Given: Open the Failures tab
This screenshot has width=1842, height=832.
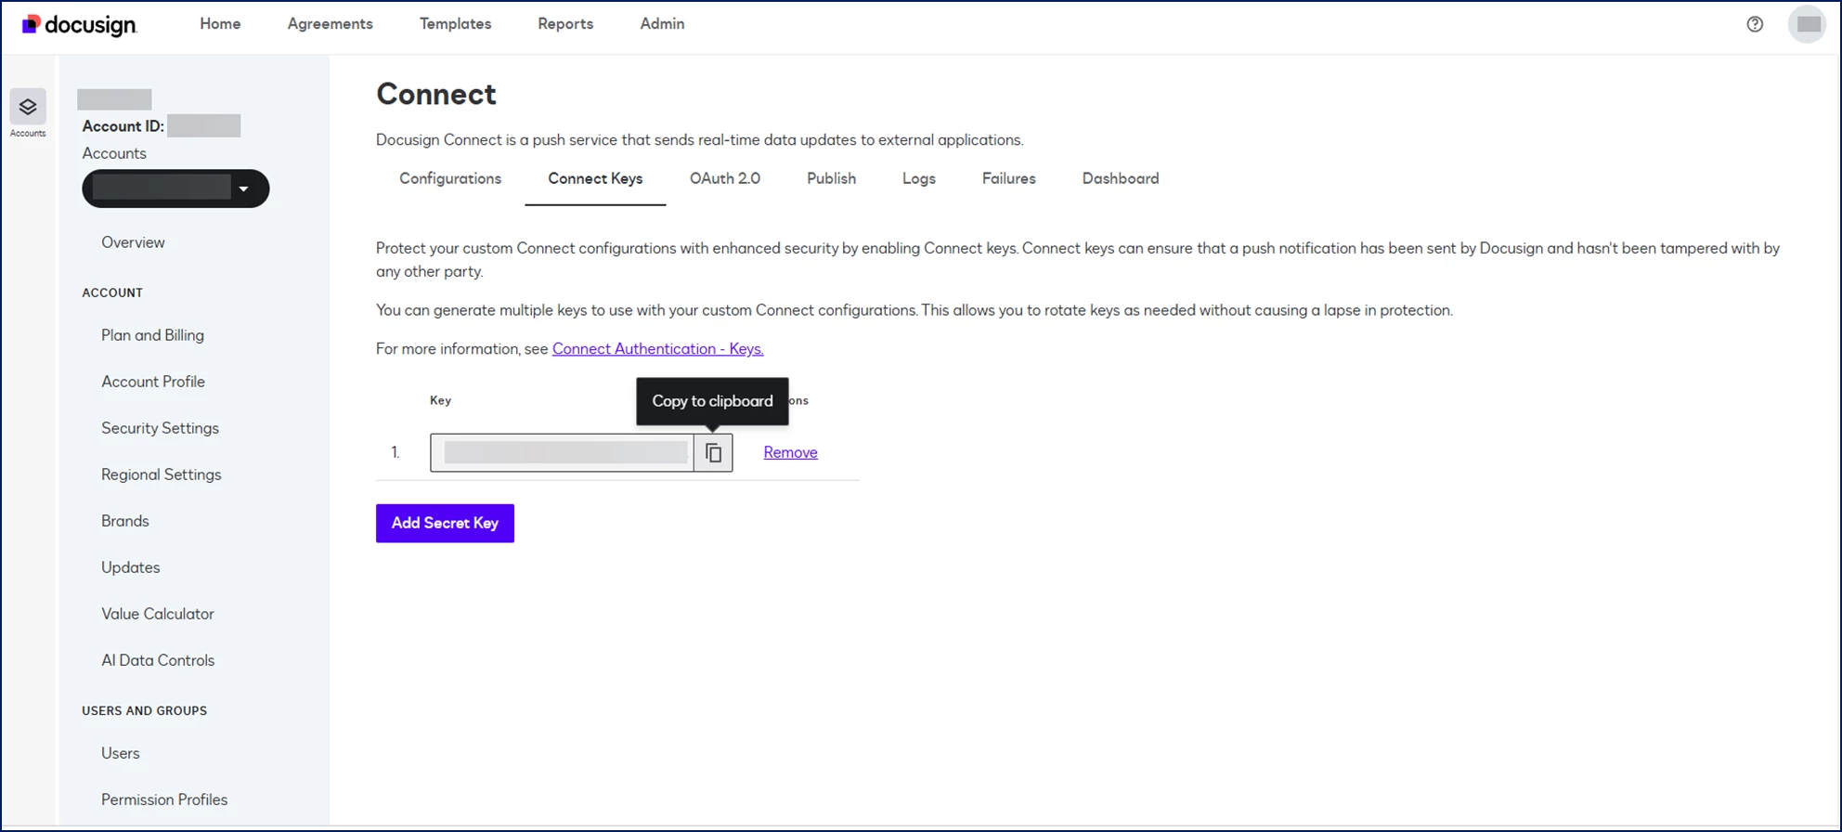Looking at the screenshot, I should pos(1009,178).
